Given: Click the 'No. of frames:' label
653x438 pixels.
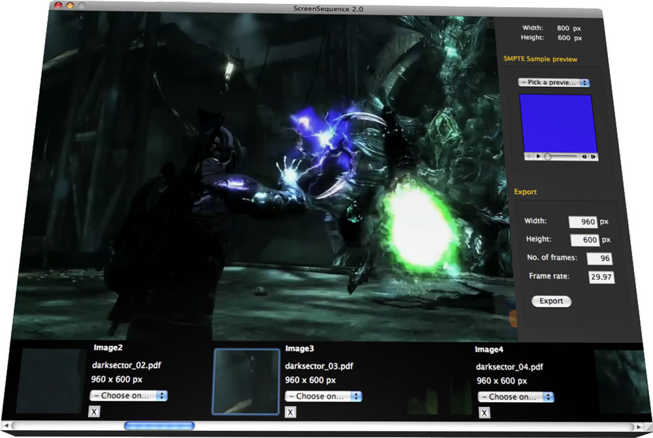Looking at the screenshot, I should [x=552, y=257].
